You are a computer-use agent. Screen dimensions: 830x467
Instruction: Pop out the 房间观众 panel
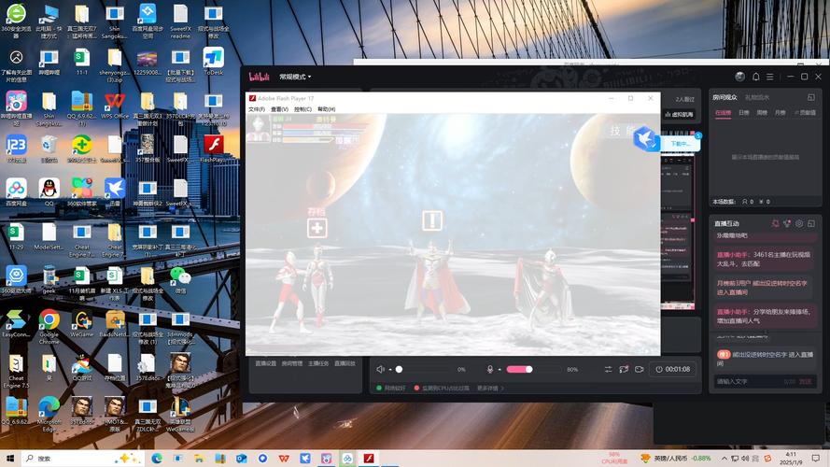811,97
